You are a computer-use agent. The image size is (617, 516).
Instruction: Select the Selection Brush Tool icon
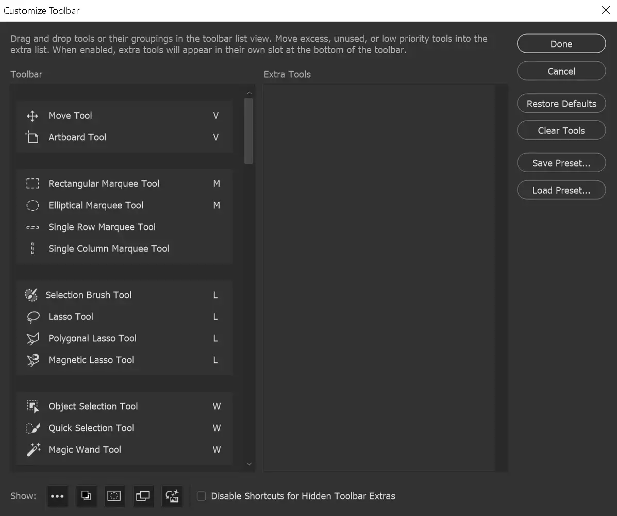coord(31,294)
